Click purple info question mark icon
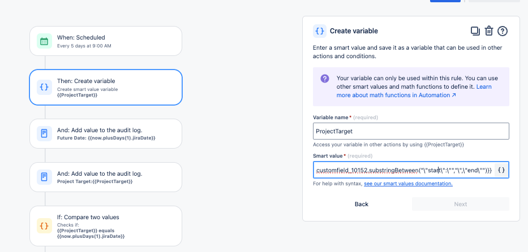Viewport: 528px width, 252px height. point(325,79)
